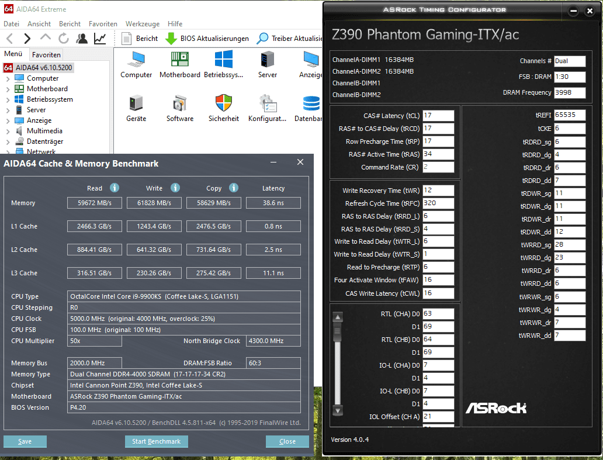This screenshot has width=603, height=460.
Task: Open the Ansicht menu
Action: coord(39,24)
